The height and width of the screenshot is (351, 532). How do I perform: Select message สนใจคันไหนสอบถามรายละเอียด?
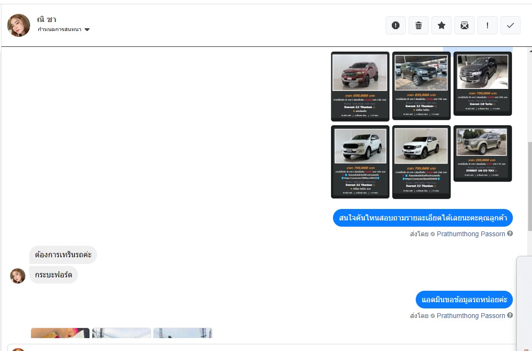[423, 218]
